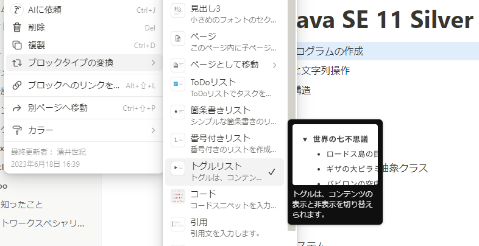Convert block to ページ
The image size is (479, 246).
pyautogui.click(x=224, y=42)
